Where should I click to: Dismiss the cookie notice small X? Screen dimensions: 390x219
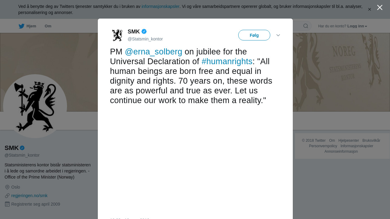370,9
